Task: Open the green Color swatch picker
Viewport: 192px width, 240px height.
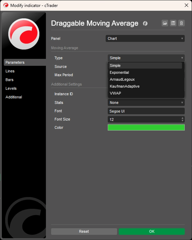Action: [146, 128]
